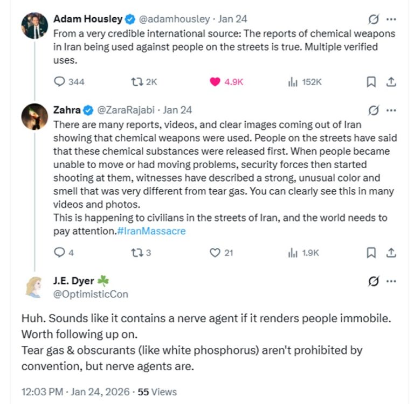414x404 pixels.
Task: Share Adam Housley's post
Action: (392, 82)
